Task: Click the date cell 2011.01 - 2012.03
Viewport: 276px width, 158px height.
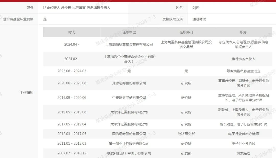Action: (72, 144)
